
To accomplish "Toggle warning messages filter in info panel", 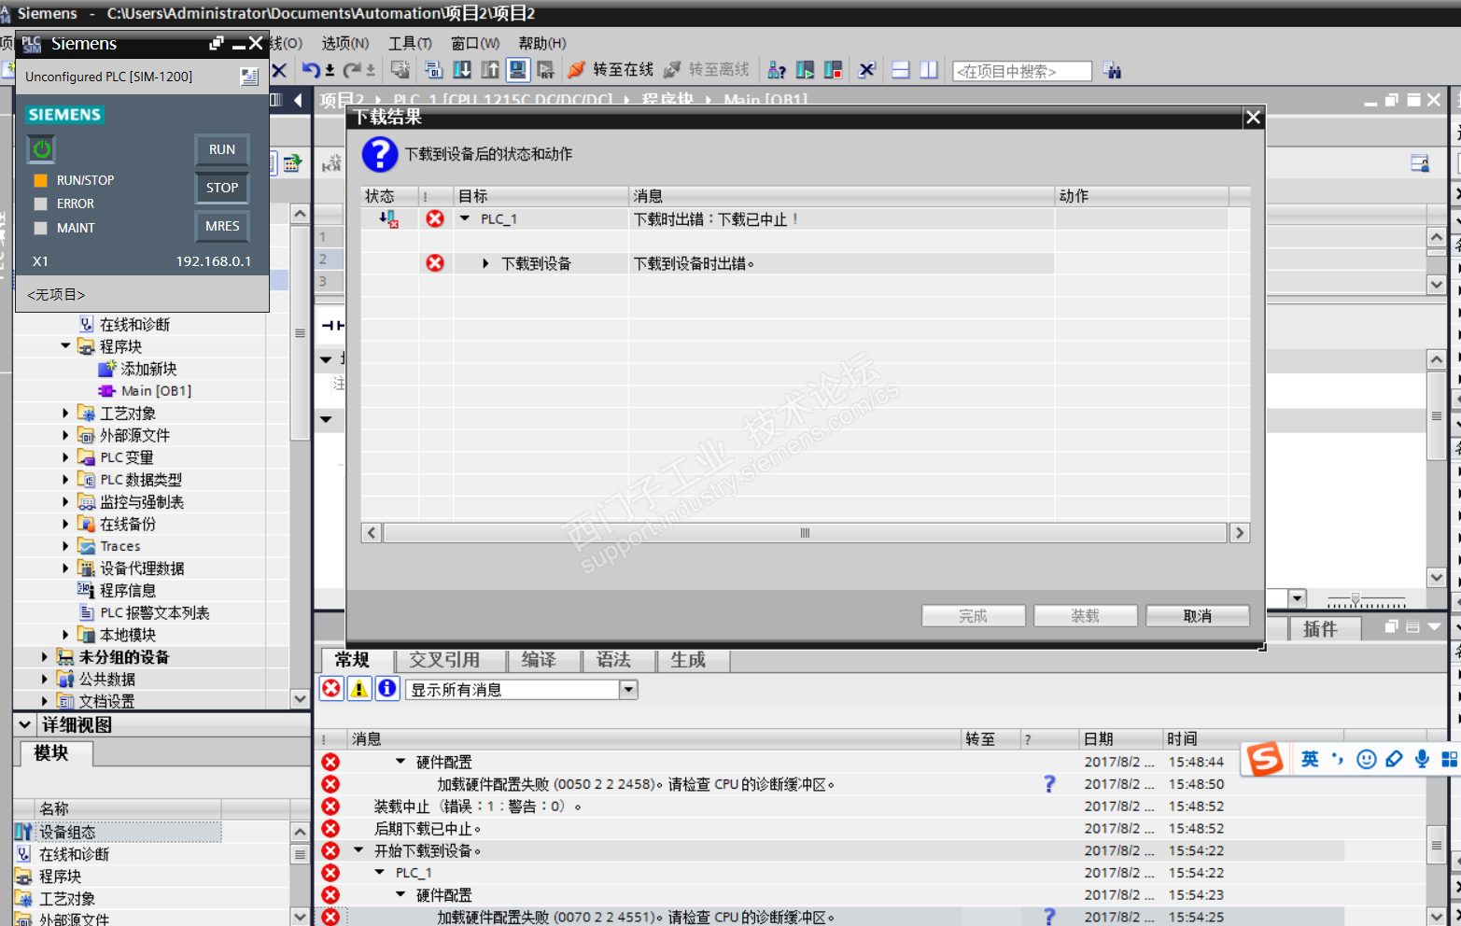I will click(359, 689).
